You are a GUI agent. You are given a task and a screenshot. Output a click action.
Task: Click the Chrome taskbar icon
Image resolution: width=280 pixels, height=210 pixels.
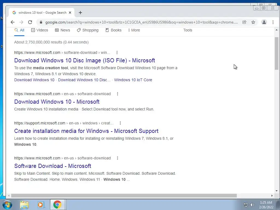(x=57, y=205)
